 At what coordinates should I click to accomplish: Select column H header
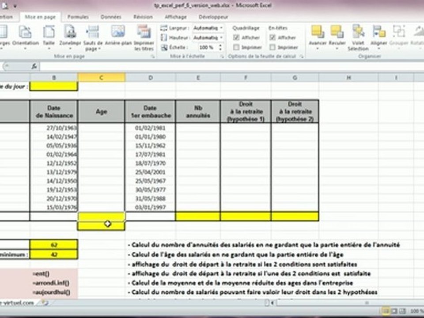tap(348, 78)
